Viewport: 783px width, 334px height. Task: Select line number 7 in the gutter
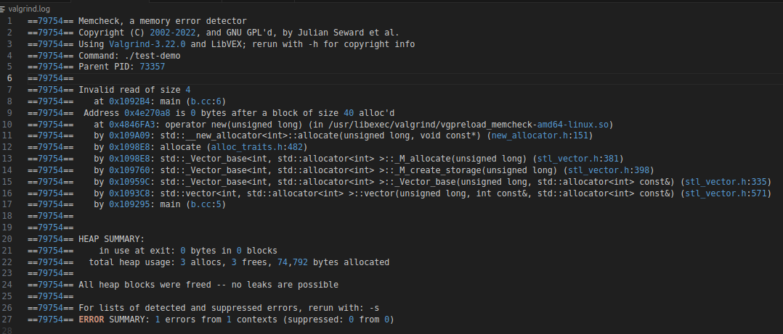[x=9, y=90]
